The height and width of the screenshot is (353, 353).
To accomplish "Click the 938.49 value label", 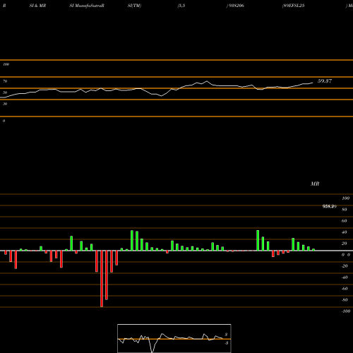I will click(330, 206).
